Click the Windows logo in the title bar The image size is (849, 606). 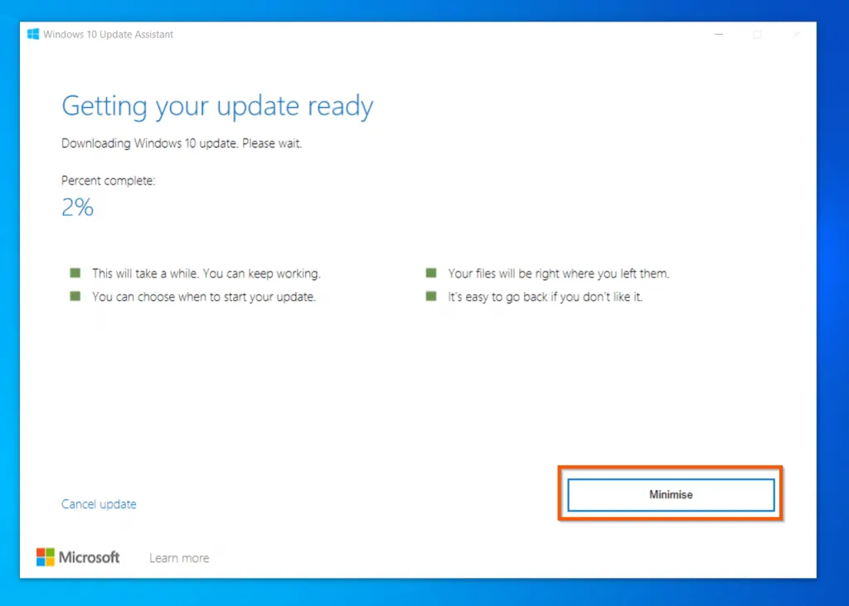pos(33,34)
